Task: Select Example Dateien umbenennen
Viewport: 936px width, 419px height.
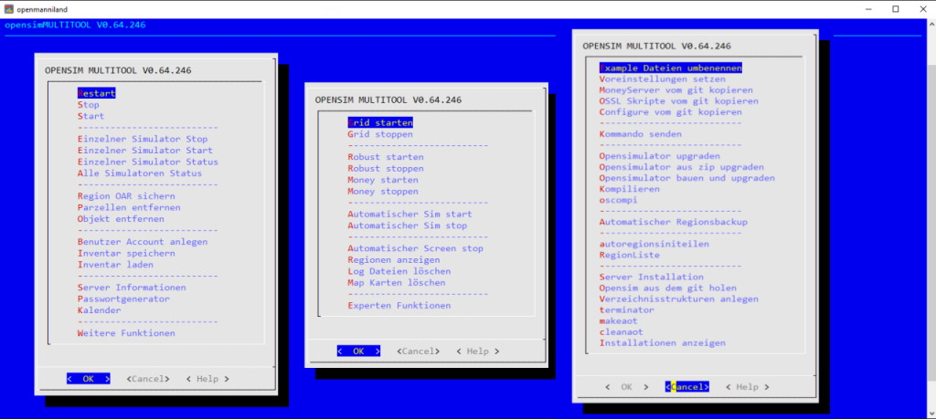Action: 670,68
